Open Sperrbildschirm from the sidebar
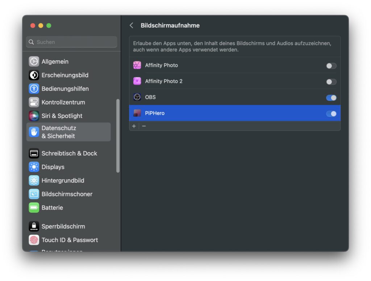The width and height of the screenshot is (371, 281). coord(34,226)
